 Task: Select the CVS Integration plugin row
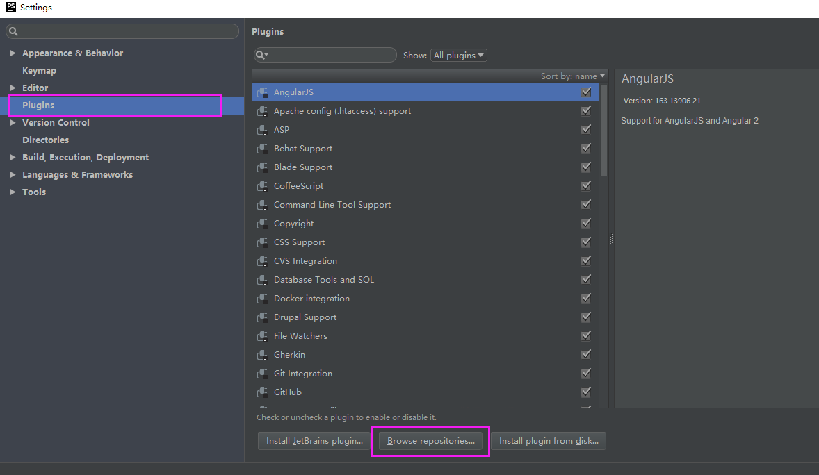425,261
